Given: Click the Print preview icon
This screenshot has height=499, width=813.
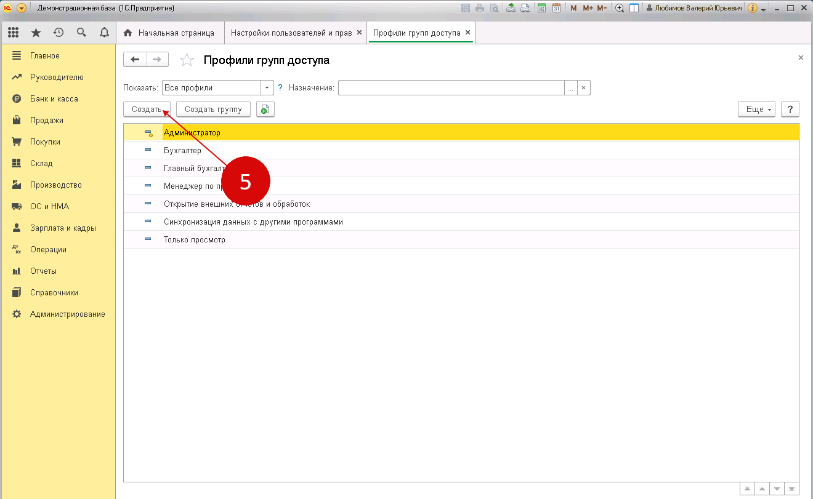Looking at the screenshot, I should [x=494, y=8].
